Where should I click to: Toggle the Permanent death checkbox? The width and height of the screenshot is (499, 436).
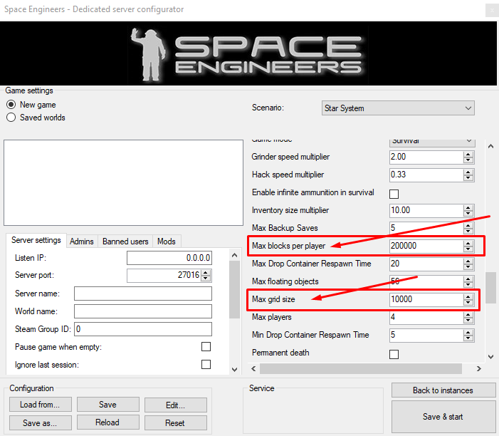click(x=394, y=353)
